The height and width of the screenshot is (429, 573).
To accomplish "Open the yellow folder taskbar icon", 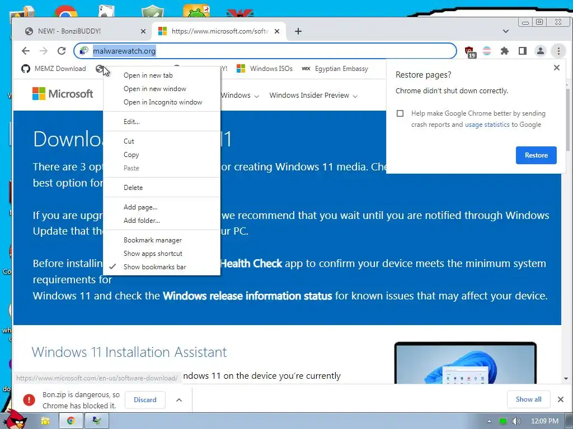I will (x=45, y=421).
